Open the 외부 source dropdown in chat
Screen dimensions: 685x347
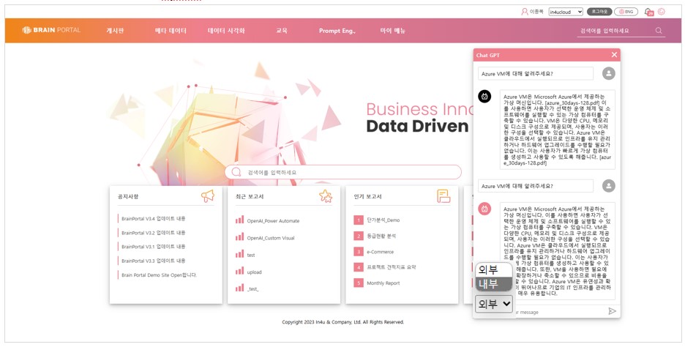tap(494, 304)
